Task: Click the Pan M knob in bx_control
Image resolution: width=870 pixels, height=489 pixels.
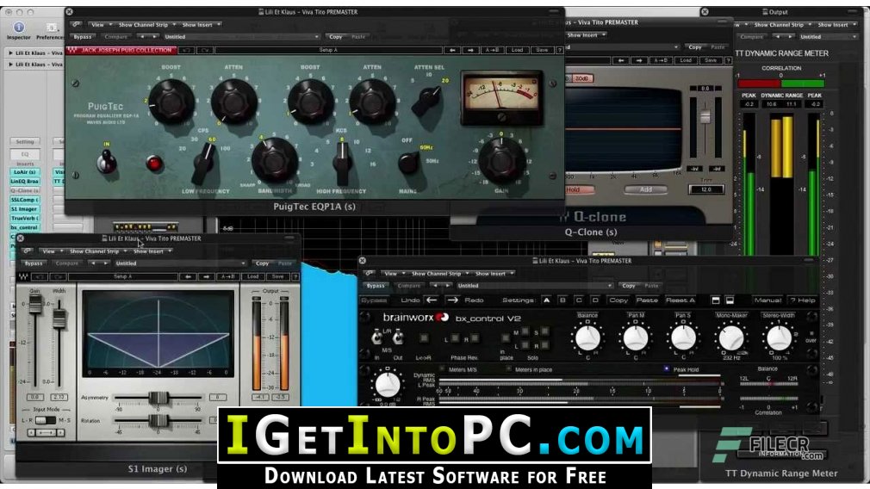Action: [x=636, y=337]
